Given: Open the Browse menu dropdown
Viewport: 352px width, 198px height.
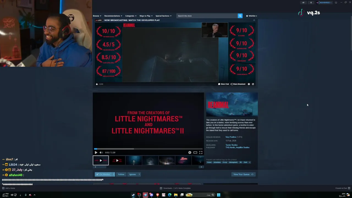Looking at the screenshot, I should coord(97,16).
